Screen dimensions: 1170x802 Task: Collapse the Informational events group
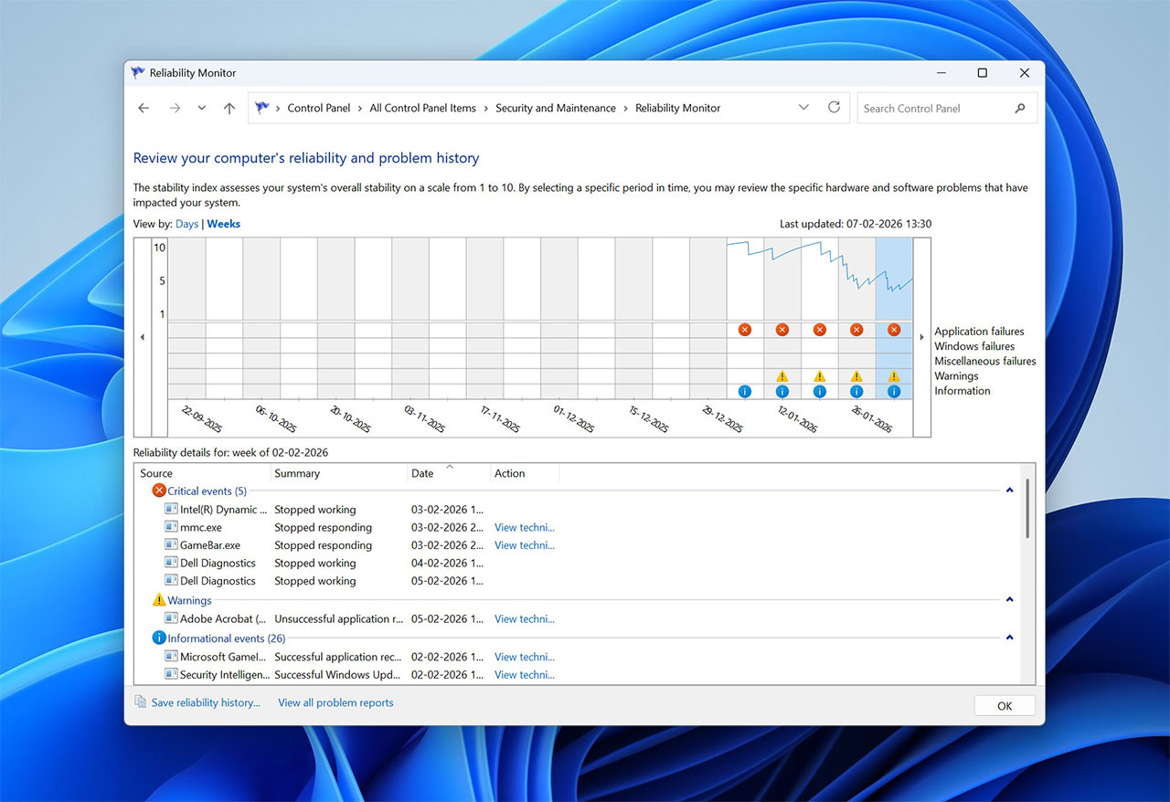coord(1009,638)
